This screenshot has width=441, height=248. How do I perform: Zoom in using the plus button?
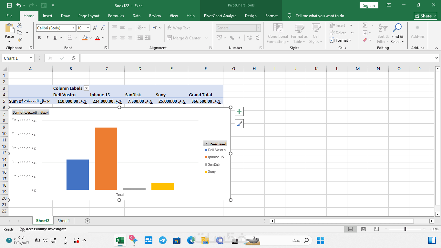coord(424,229)
